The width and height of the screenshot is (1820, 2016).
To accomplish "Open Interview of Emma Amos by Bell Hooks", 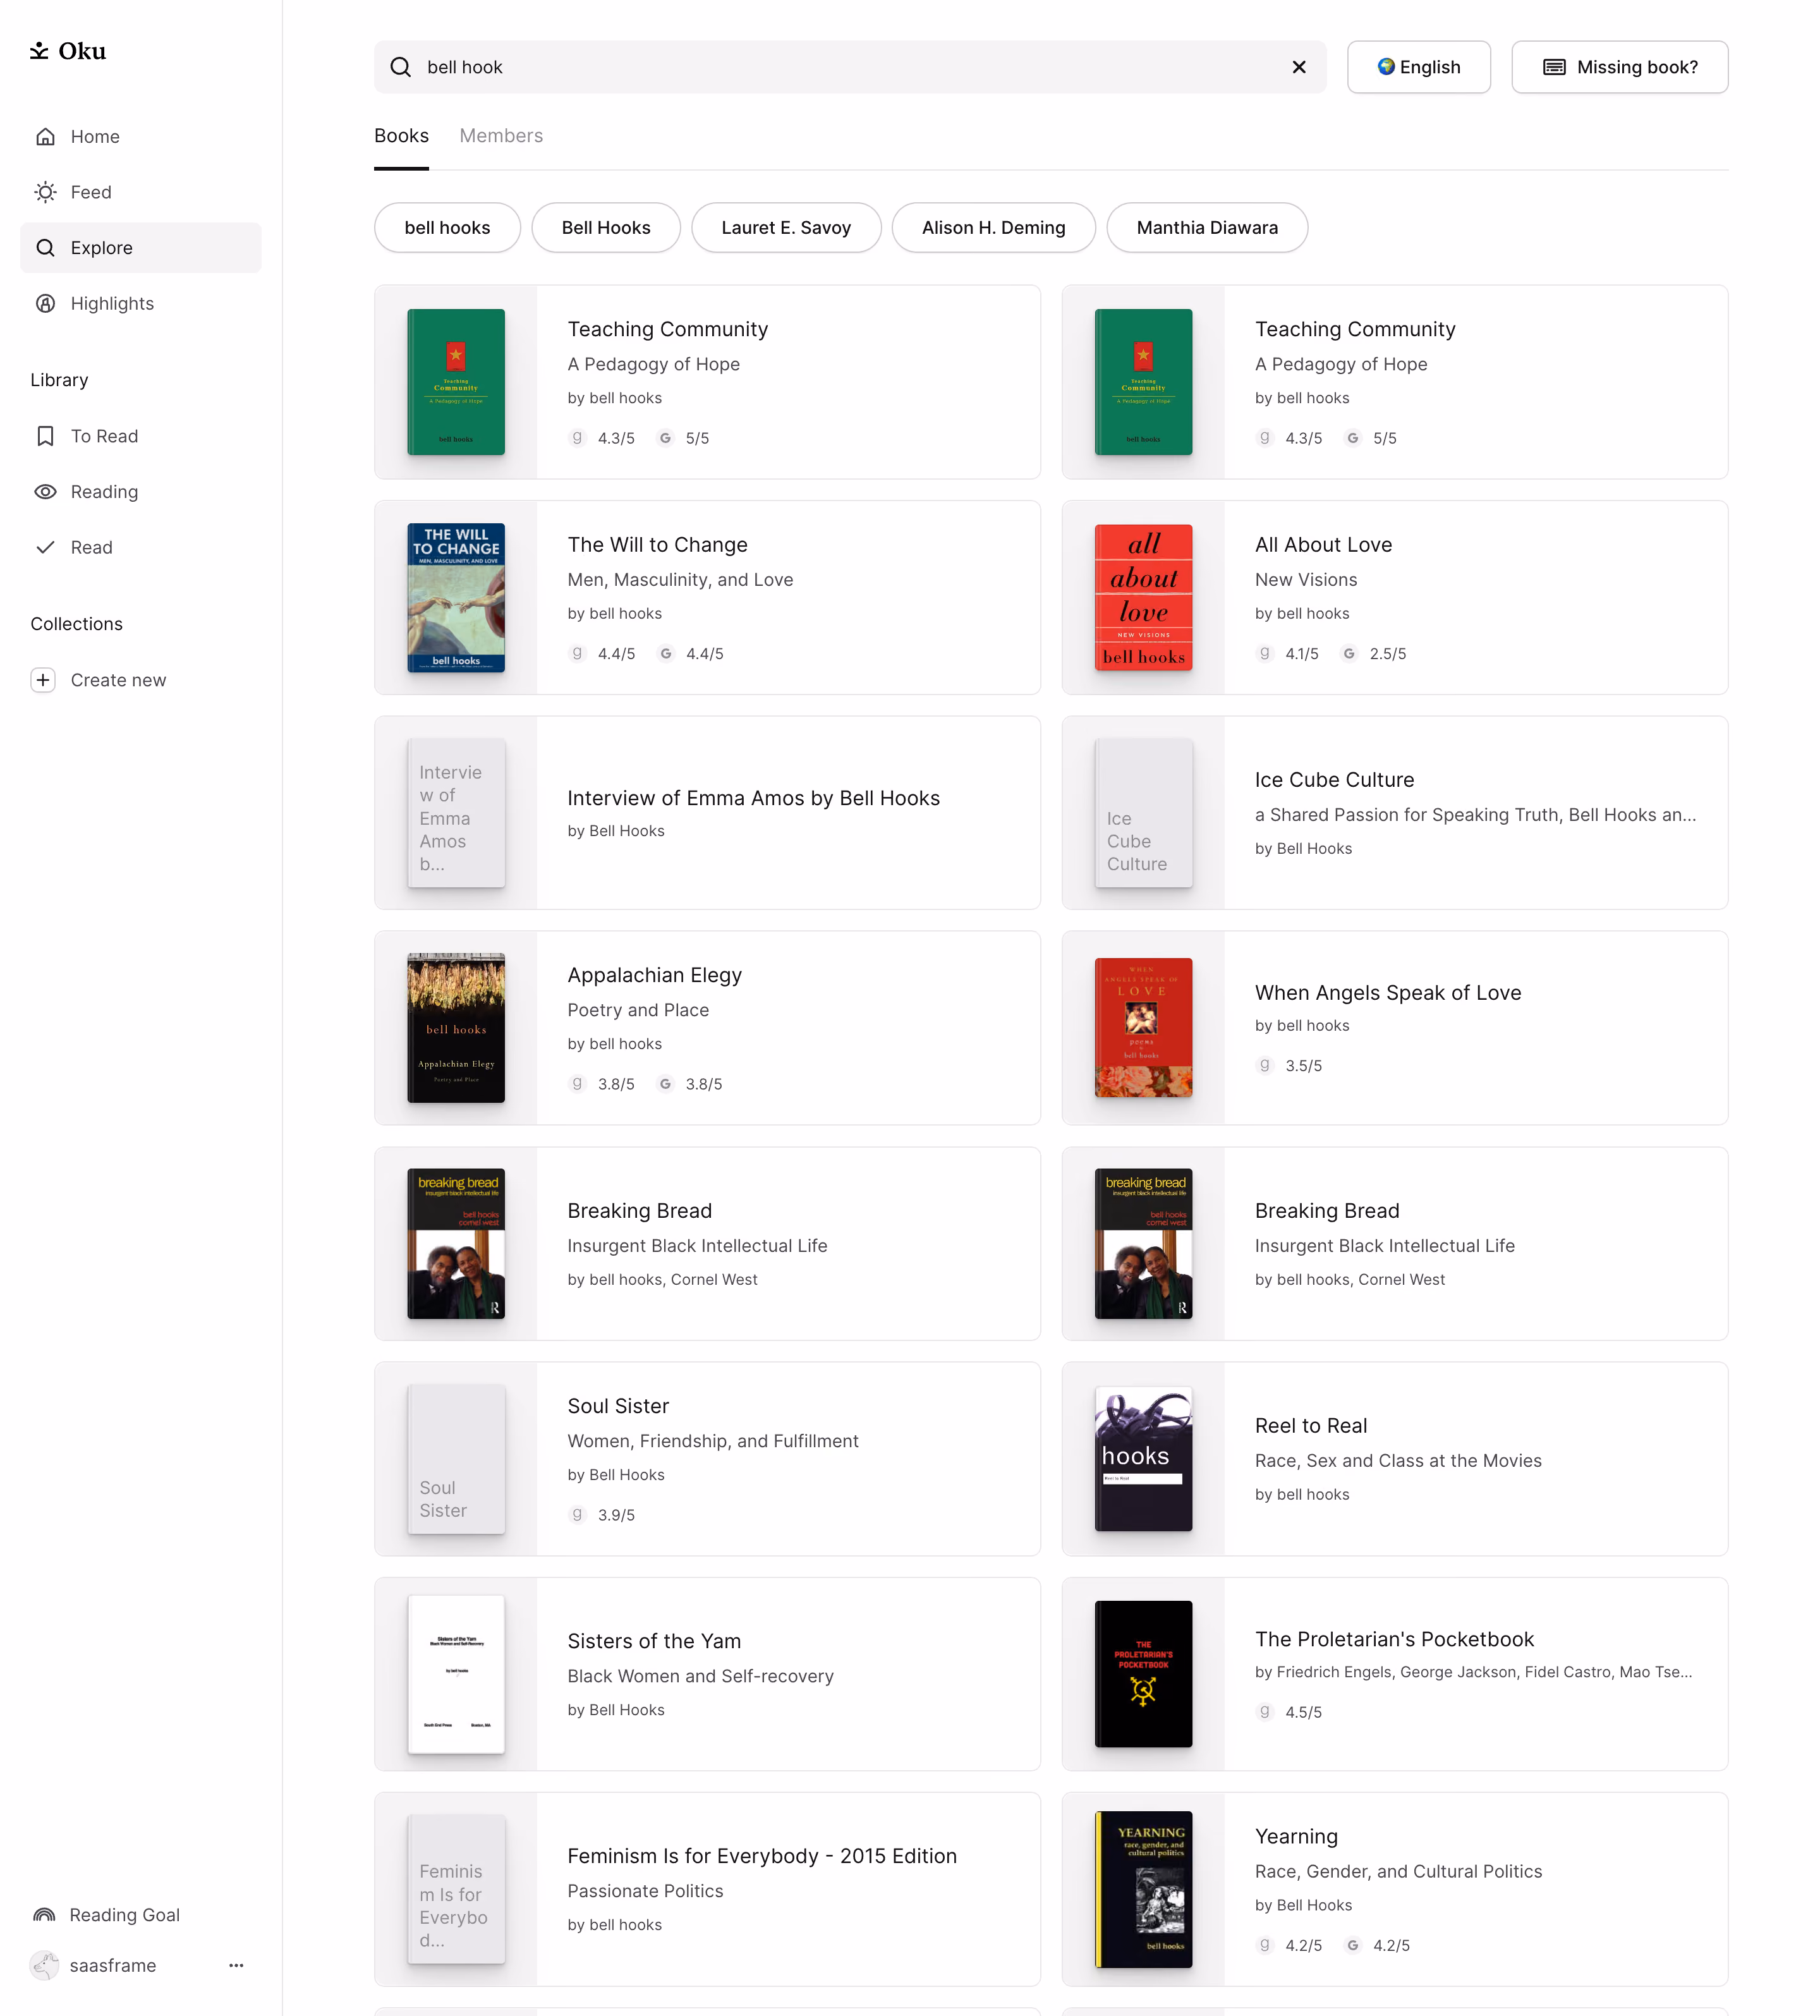I will click(753, 798).
